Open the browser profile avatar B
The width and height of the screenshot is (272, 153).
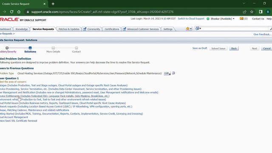click(268, 11)
